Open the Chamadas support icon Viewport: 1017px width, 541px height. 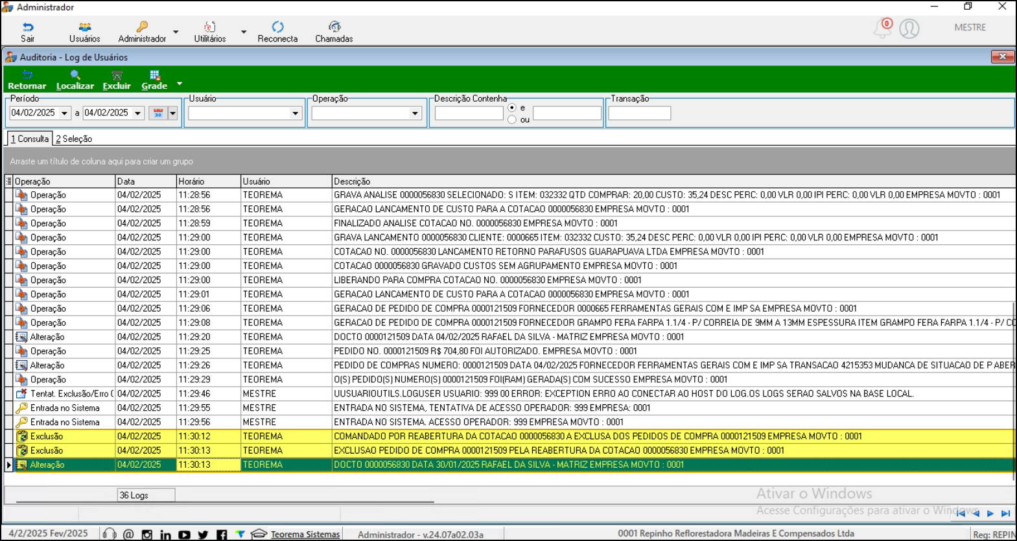334,32
